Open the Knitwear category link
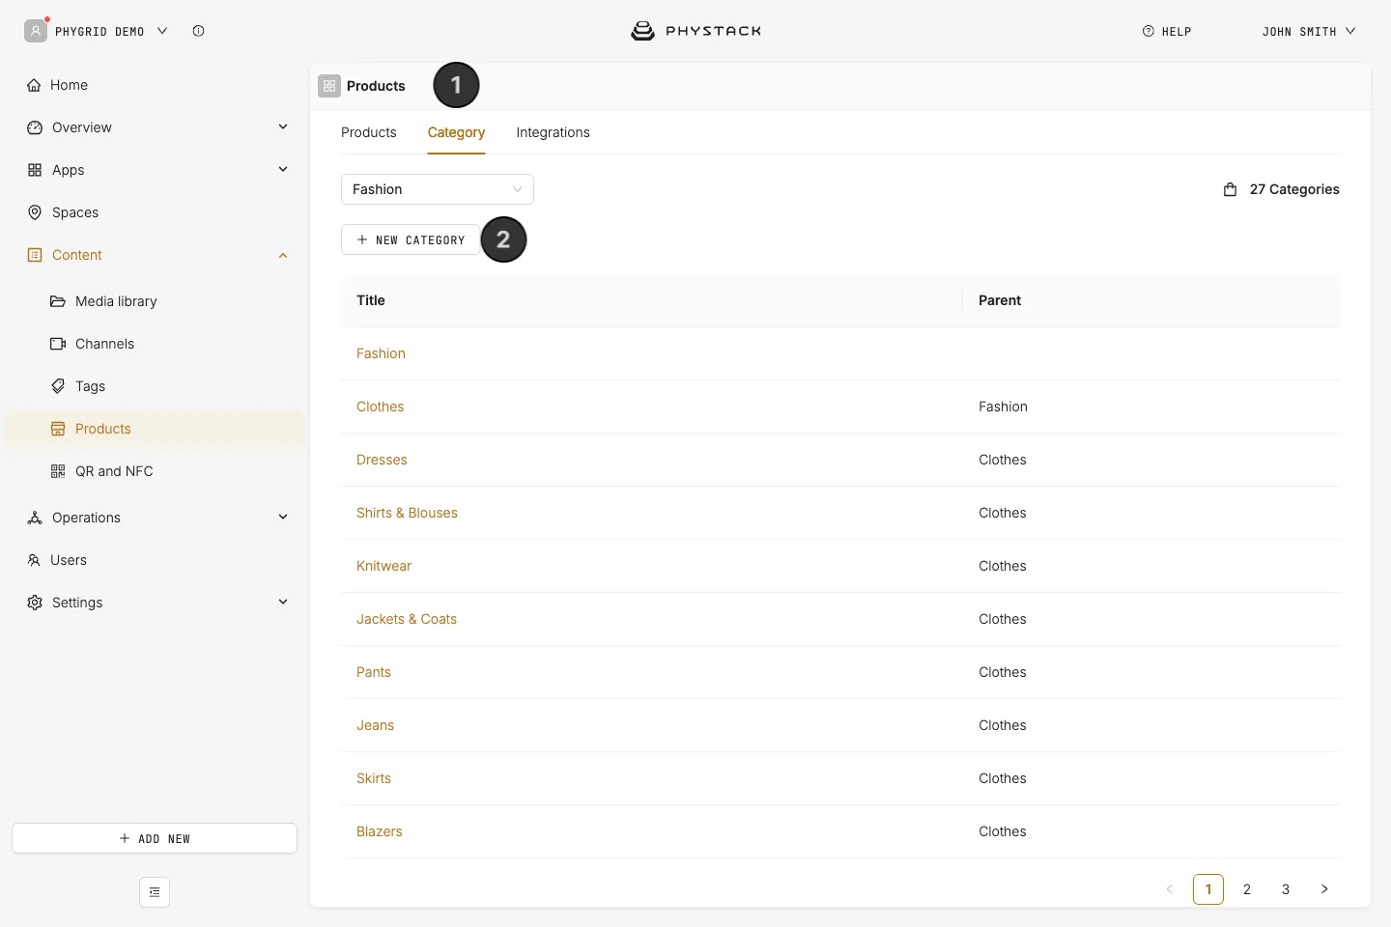The height and width of the screenshot is (927, 1391). point(383,566)
